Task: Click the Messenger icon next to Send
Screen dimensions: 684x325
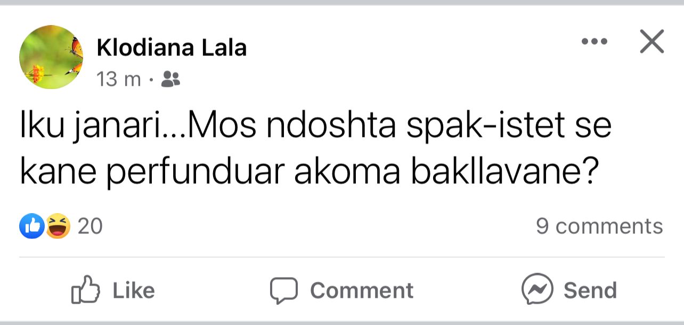Action: click(x=537, y=290)
